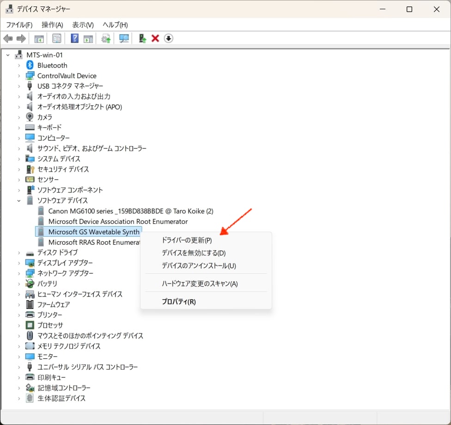Expand the ネットワーク アダプター category
The image size is (451, 425).
click(x=19, y=273)
